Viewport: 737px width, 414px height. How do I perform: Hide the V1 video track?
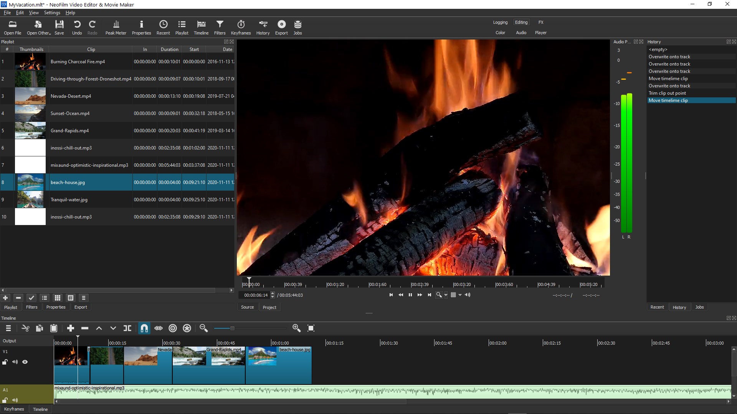click(25, 362)
